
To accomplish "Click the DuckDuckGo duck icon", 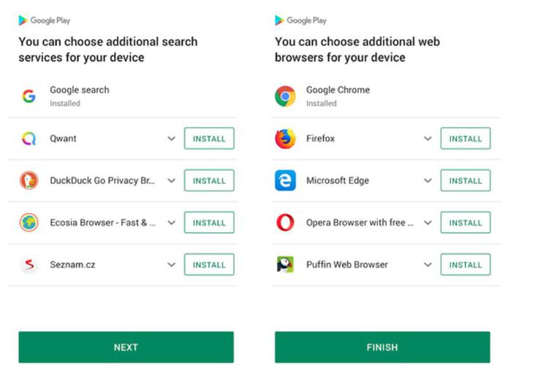I will pyautogui.click(x=29, y=180).
